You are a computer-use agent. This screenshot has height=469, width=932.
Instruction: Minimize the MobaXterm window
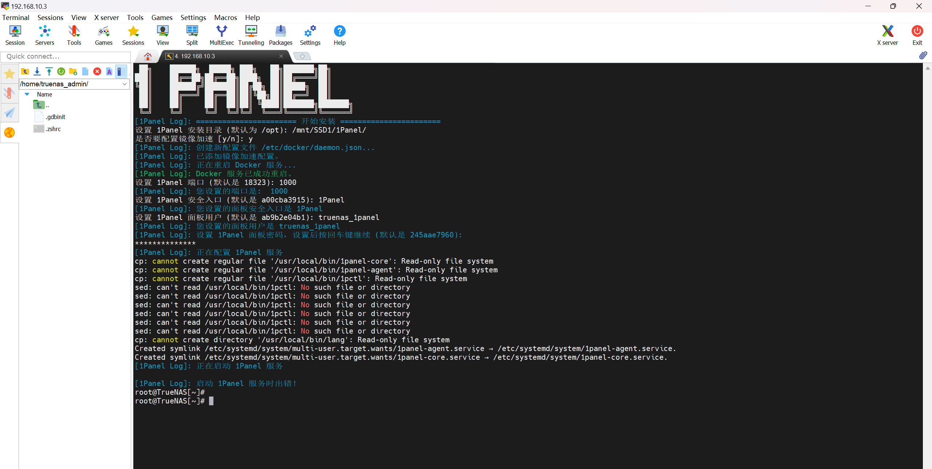click(x=868, y=6)
